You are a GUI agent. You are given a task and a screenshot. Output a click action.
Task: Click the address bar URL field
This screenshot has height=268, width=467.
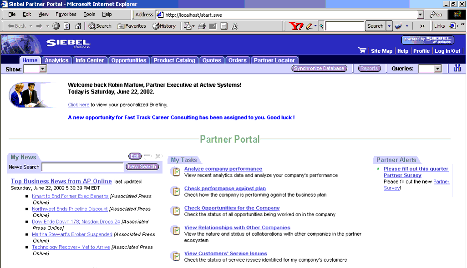(x=286, y=15)
